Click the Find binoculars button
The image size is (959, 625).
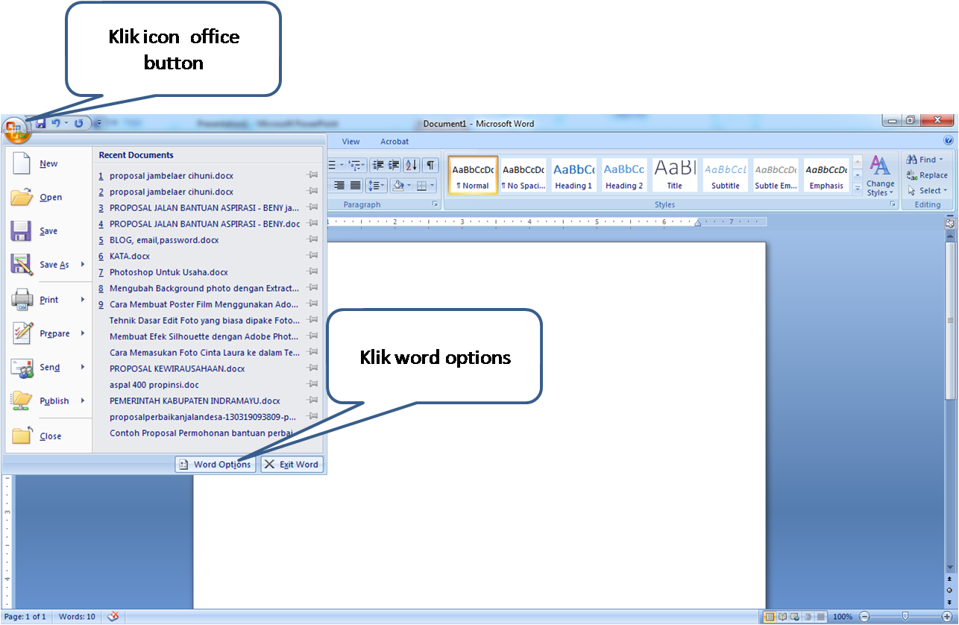point(925,160)
